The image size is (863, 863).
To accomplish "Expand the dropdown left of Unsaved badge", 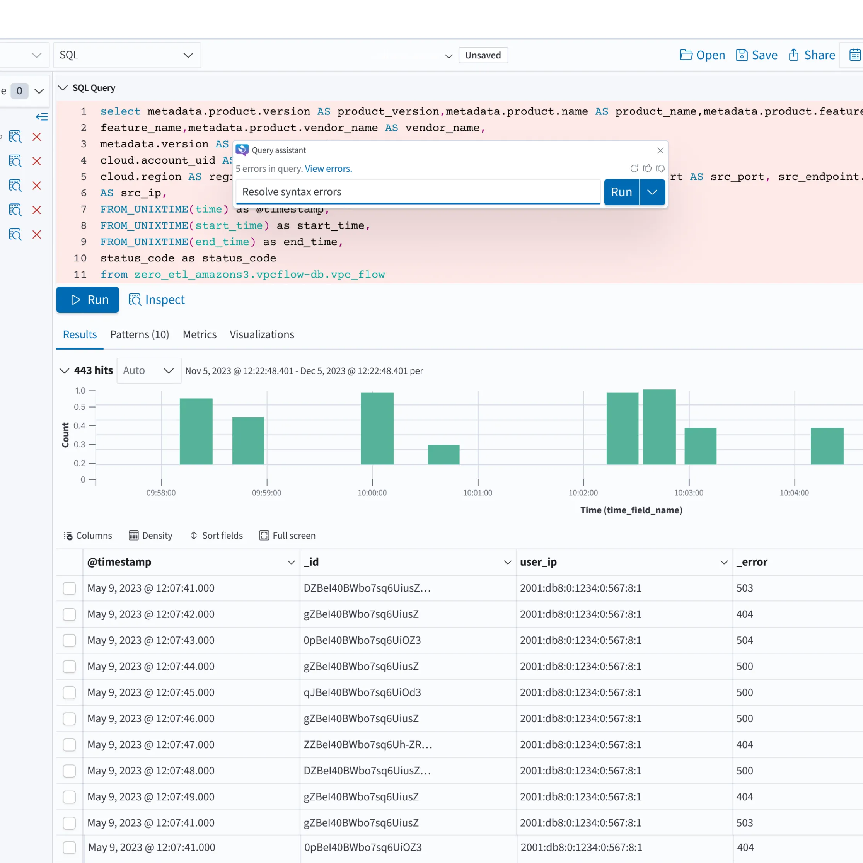I will (449, 56).
